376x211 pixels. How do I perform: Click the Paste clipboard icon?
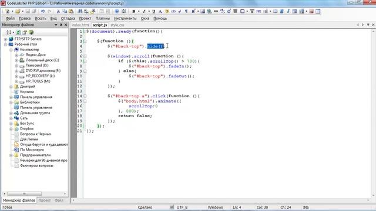71,11
